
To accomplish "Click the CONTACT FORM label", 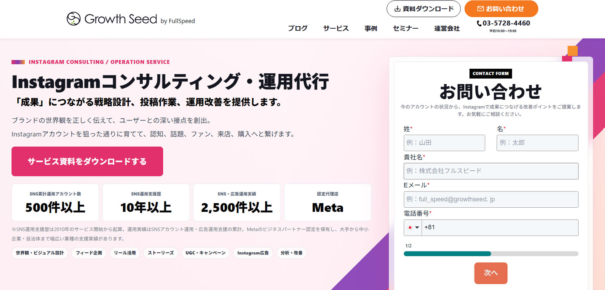I will [x=491, y=74].
